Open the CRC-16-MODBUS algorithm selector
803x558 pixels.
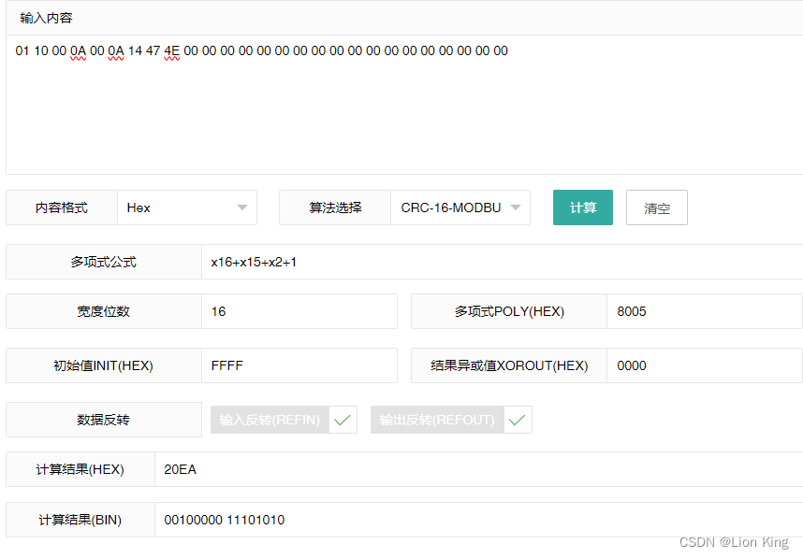(x=460, y=207)
